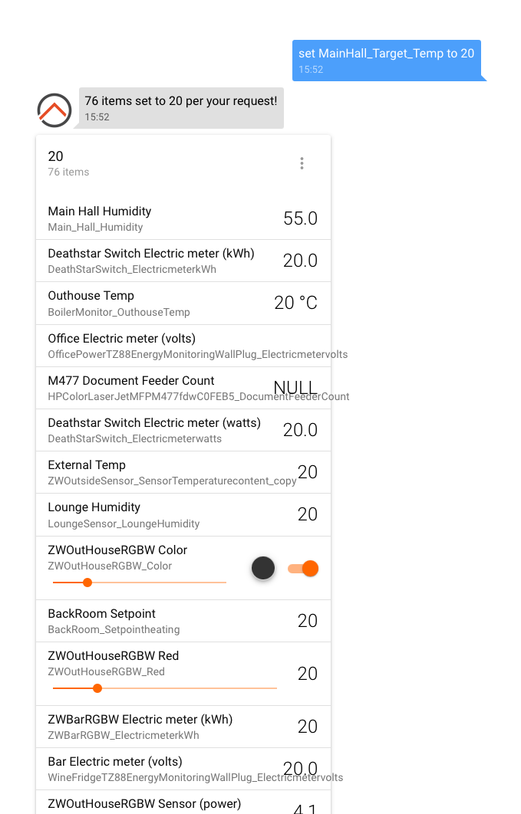Toggle the ZWOutHouseRGBW Color switch

[x=304, y=568]
